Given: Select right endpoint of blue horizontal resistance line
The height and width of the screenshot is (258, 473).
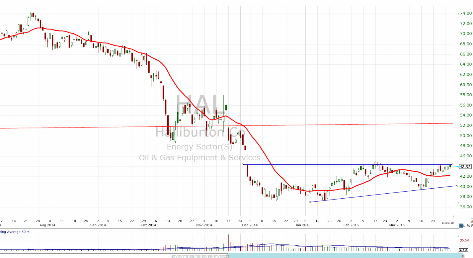Looking at the screenshot, I should pyautogui.click(x=452, y=164).
